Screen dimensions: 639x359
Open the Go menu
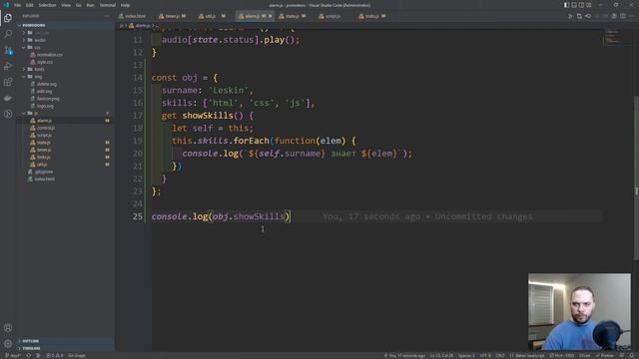point(78,5)
